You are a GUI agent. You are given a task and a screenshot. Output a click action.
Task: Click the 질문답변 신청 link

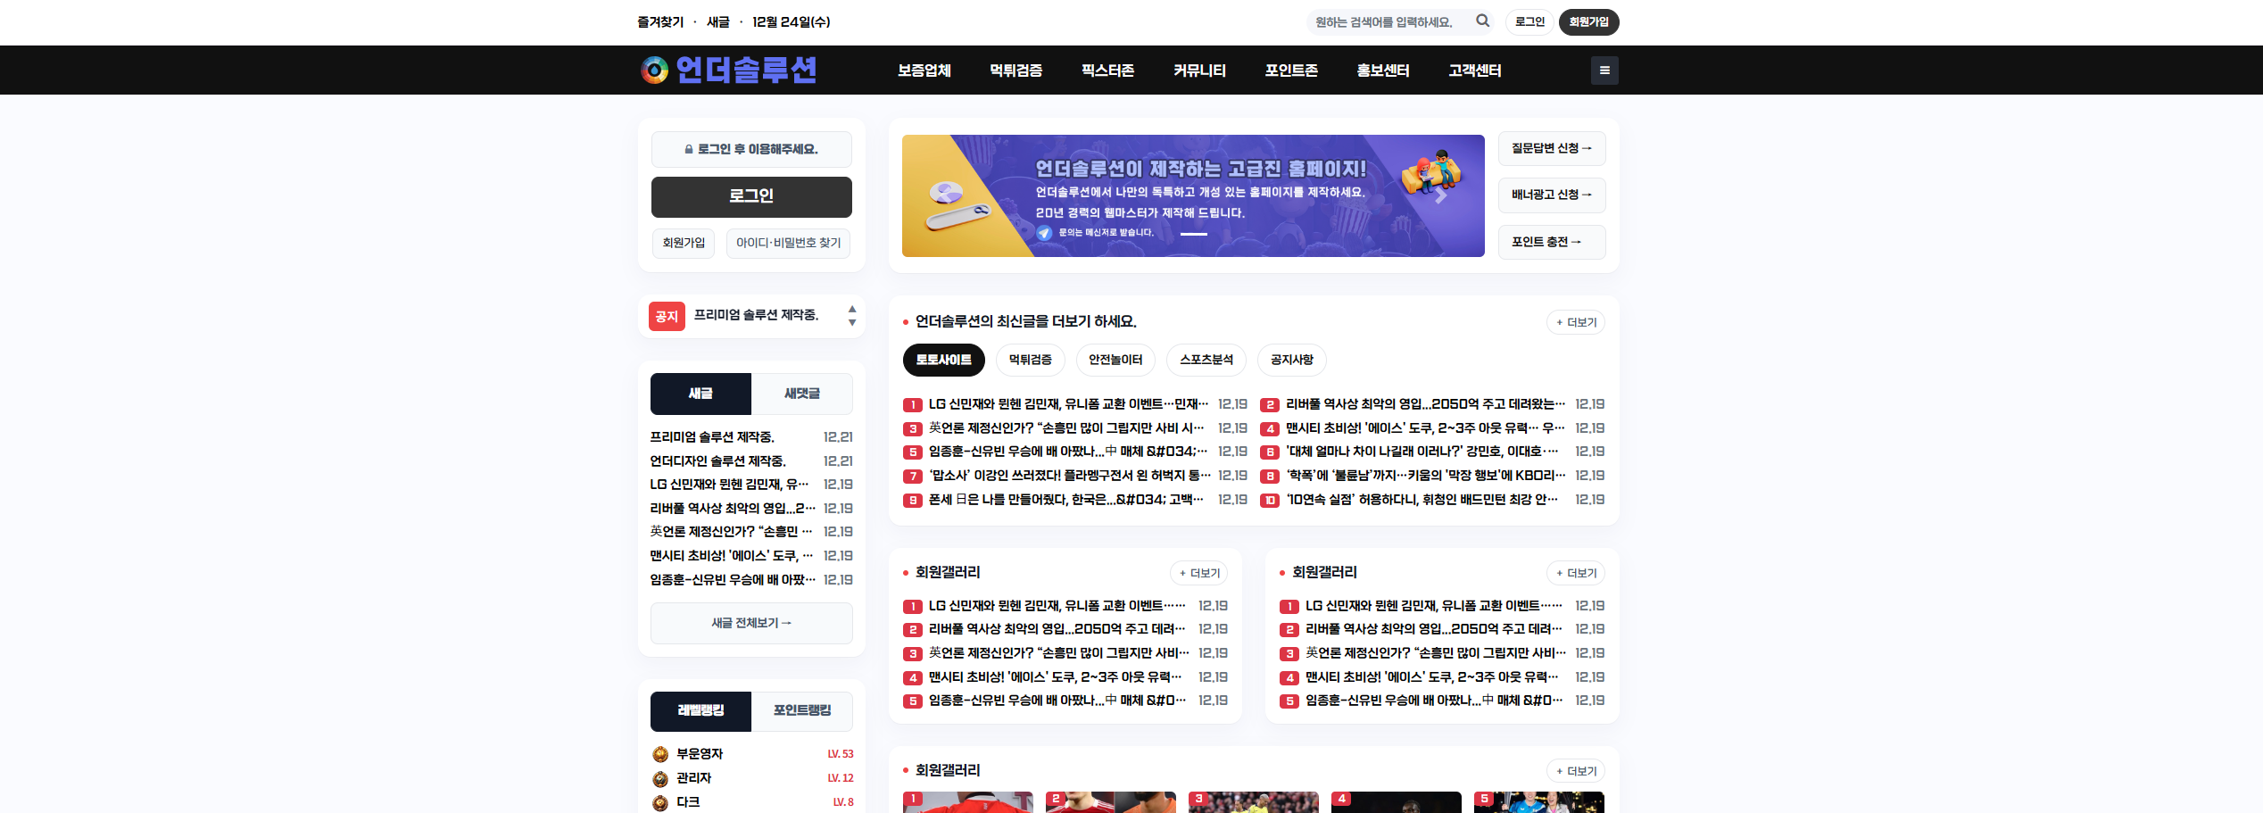1551,148
